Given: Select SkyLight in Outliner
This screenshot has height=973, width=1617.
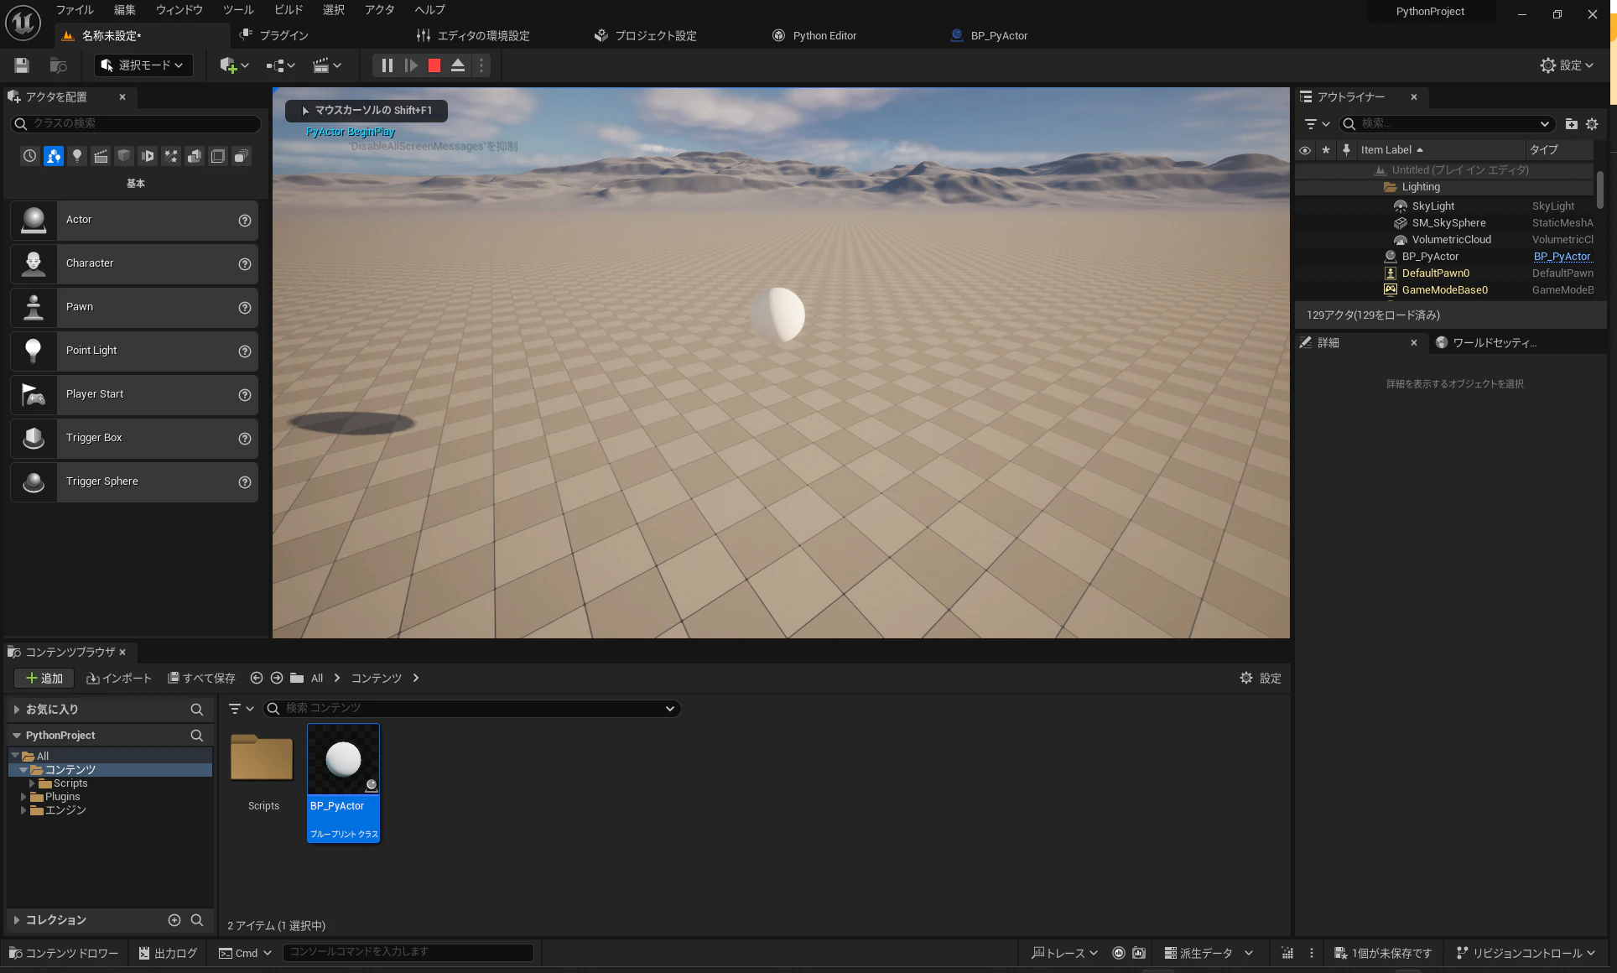Looking at the screenshot, I should [x=1433, y=206].
